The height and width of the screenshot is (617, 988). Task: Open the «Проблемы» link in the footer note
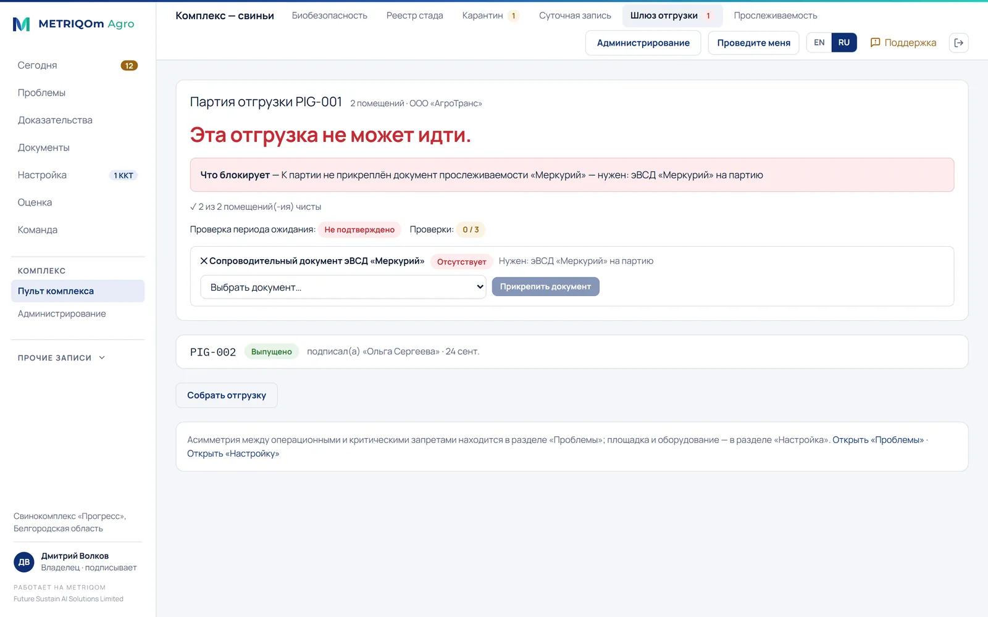coord(878,440)
